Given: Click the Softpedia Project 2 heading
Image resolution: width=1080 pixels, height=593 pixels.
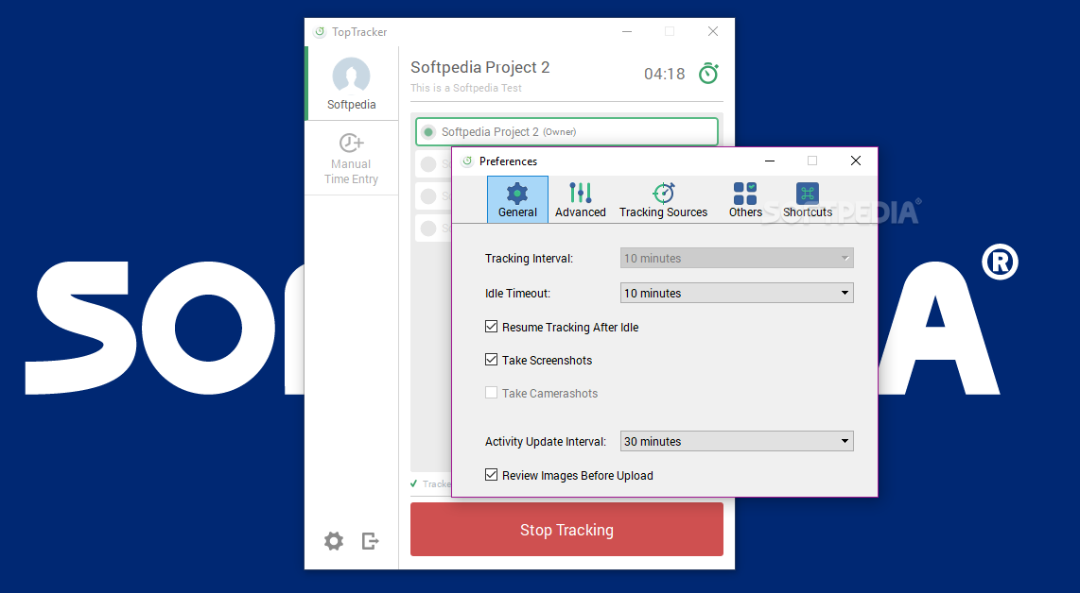Looking at the screenshot, I should 480,67.
